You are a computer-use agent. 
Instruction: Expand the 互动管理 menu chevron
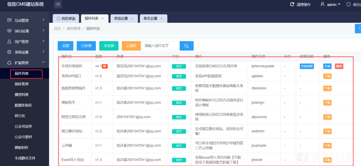point(43,20)
